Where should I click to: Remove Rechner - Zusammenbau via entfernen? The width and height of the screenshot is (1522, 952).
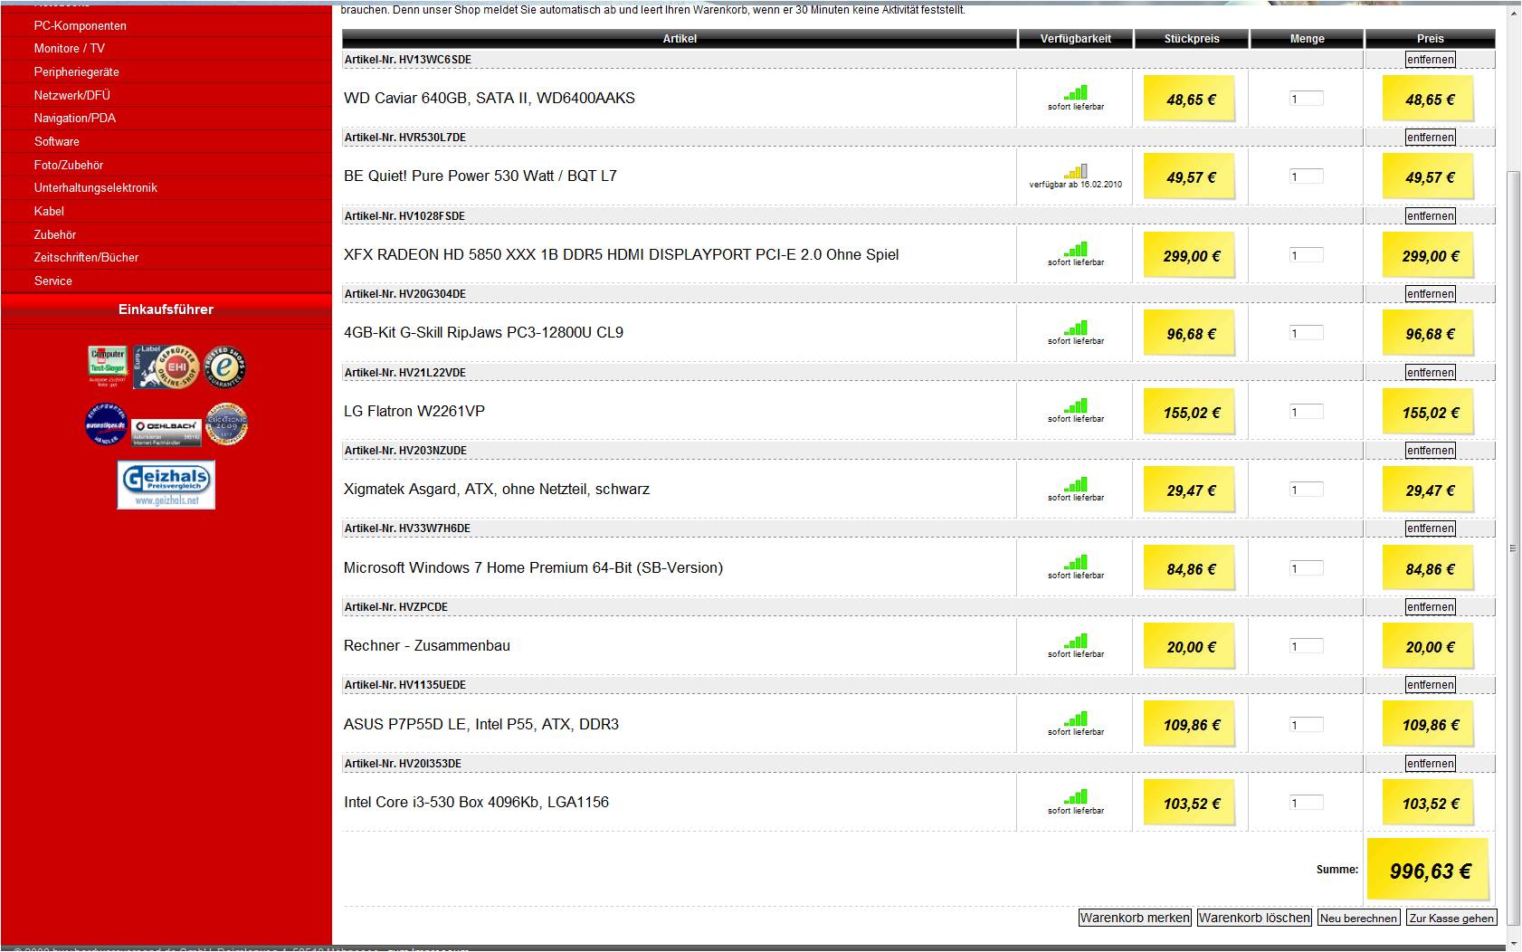(1430, 607)
